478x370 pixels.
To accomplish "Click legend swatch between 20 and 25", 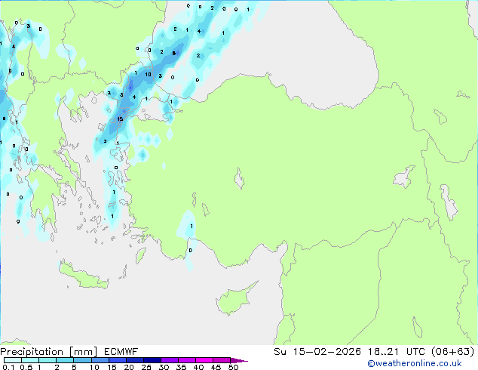I will (x=135, y=360).
